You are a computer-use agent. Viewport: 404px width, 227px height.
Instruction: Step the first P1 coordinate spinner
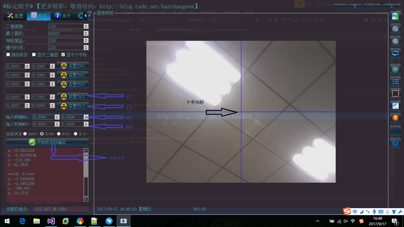coord(27,66)
